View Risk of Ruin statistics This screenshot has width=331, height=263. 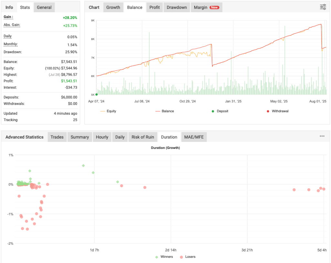click(143, 137)
